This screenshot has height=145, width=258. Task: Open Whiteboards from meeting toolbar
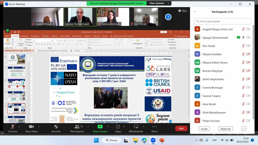pyautogui.click(x=136, y=127)
